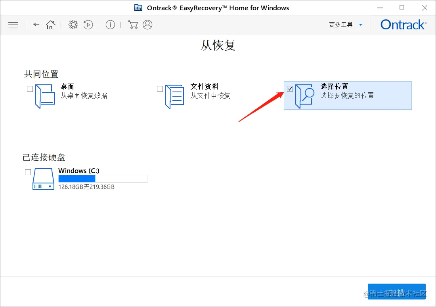Close the EasyRecovery window
Image resolution: width=436 pixels, height=307 pixels.
(x=425, y=8)
